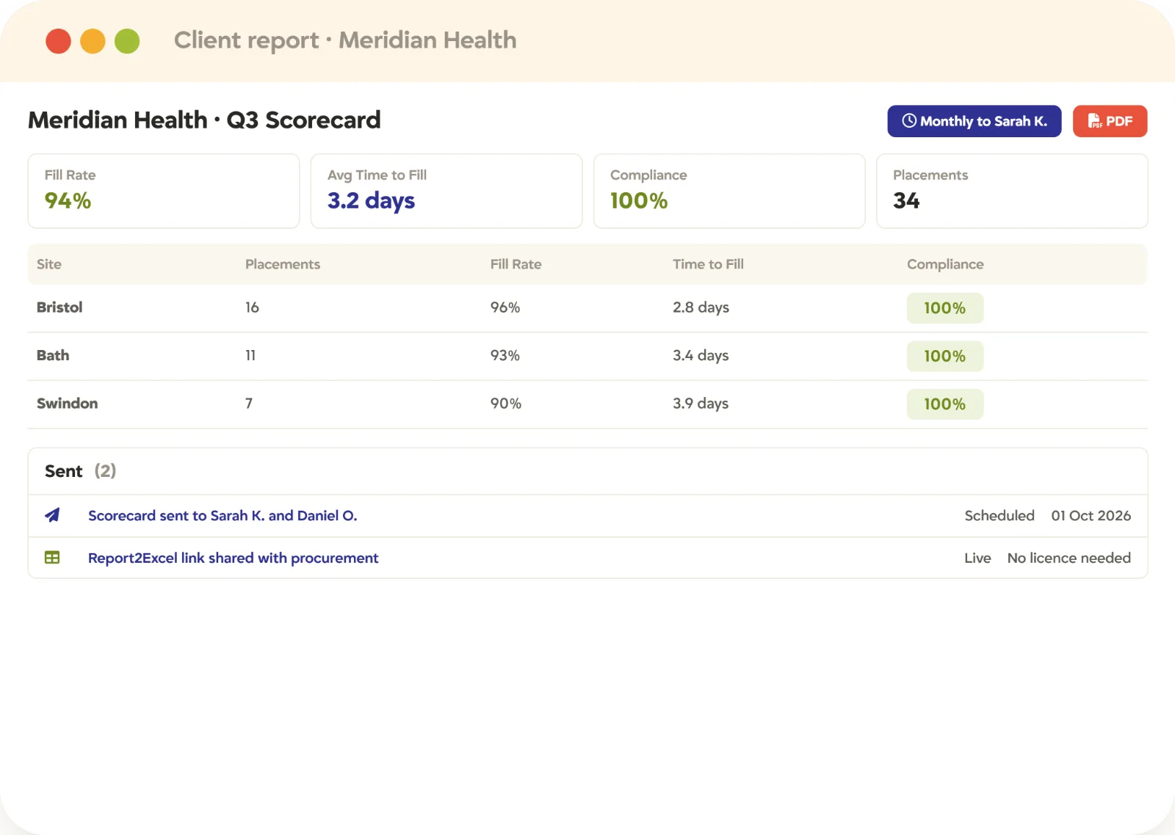Click Bath's 11 placements value
Screen dimensions: 1175x835
click(x=250, y=355)
